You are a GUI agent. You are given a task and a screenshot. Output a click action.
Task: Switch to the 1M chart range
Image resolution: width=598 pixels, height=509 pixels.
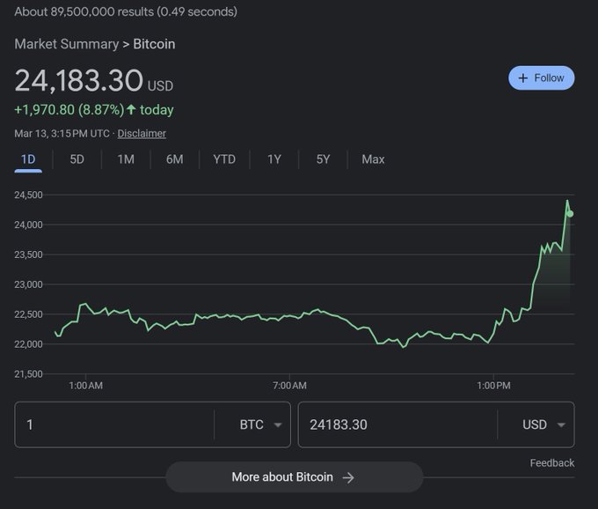pyautogui.click(x=126, y=159)
